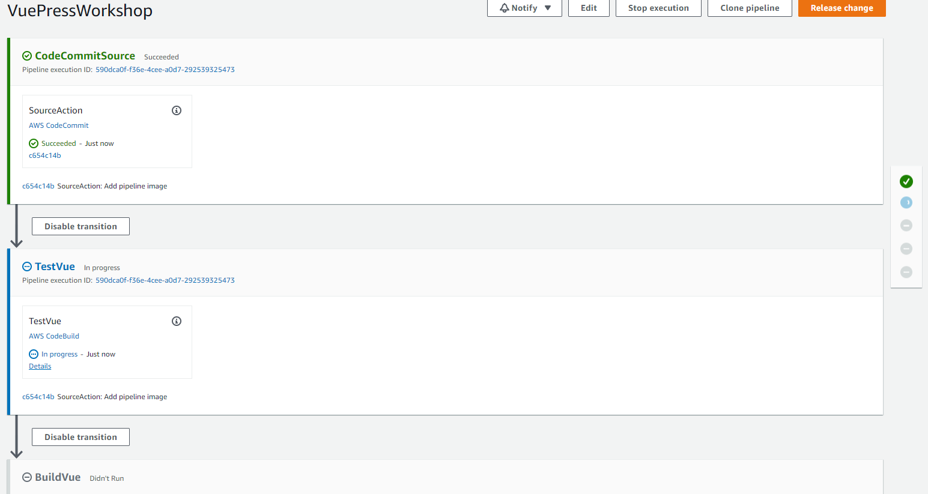
Task: Click SourceAction succeeded status check icon
Action: click(34, 143)
